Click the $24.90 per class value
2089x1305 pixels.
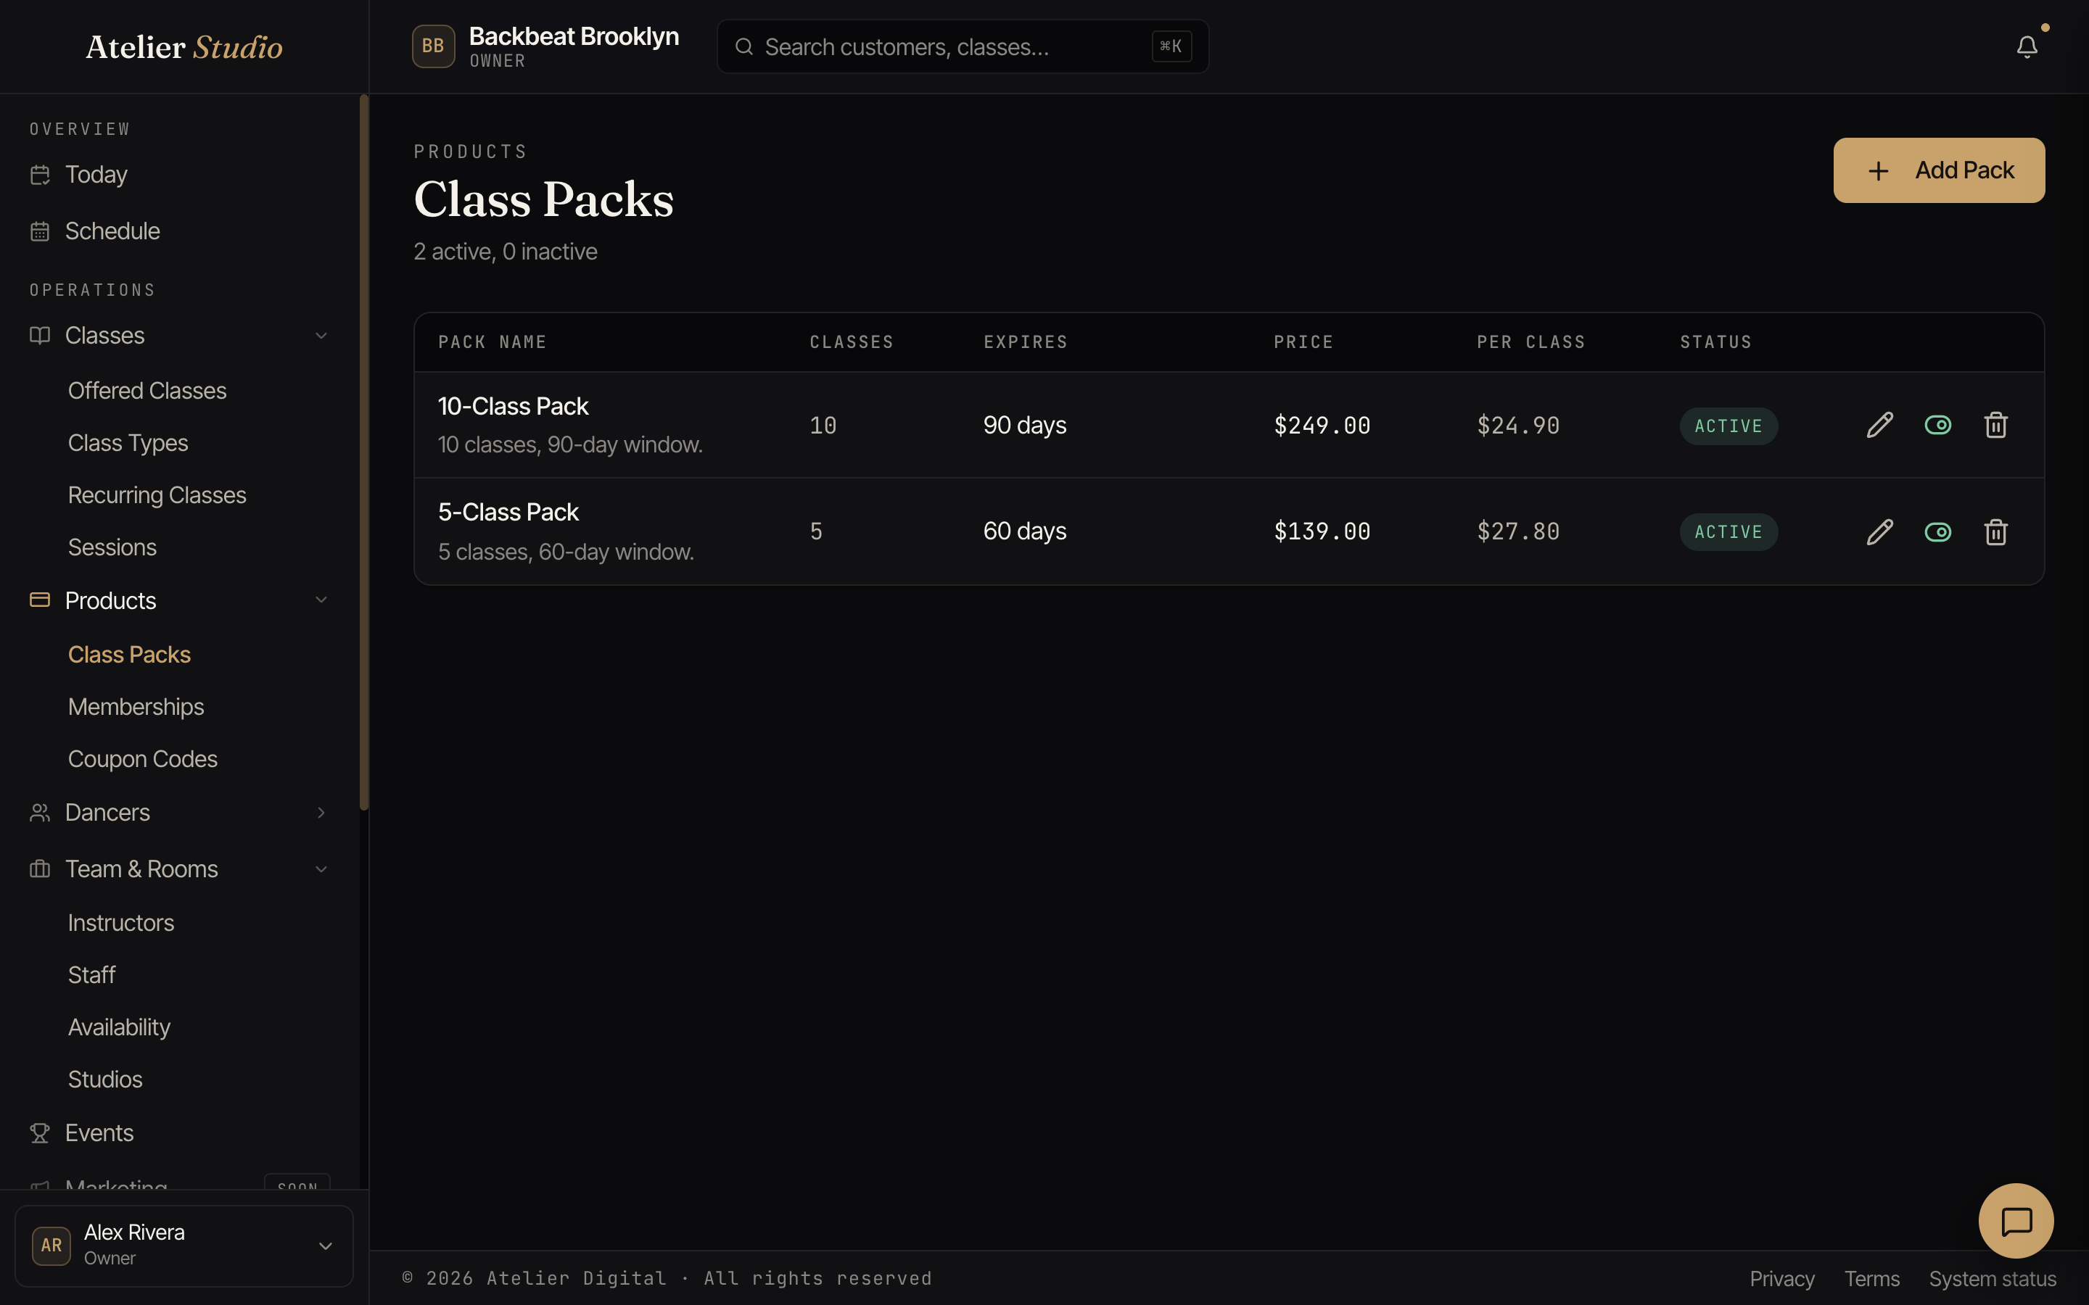(1517, 426)
